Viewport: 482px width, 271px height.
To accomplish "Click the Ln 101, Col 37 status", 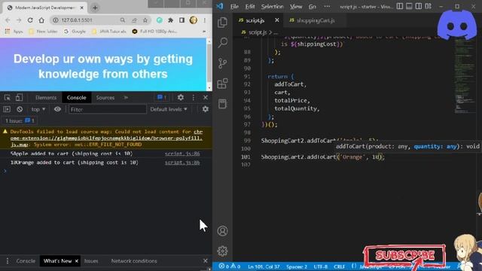I will [x=264, y=266].
